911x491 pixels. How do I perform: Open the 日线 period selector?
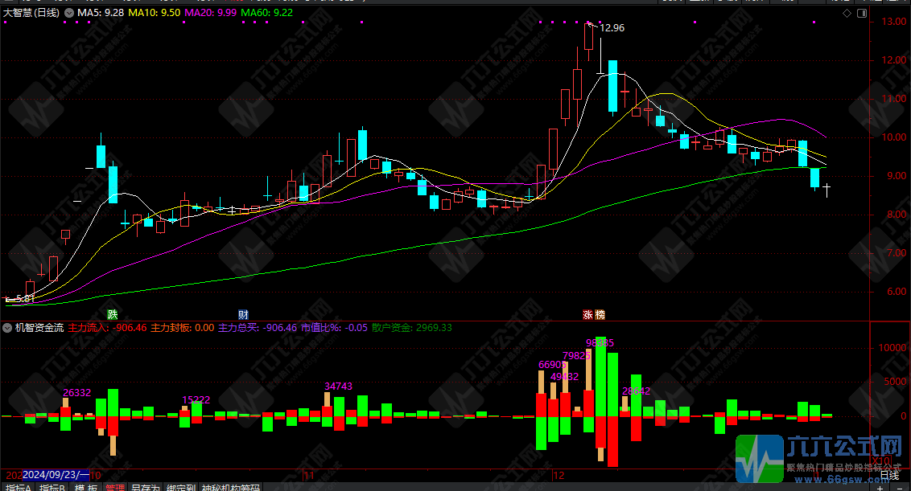889,476
